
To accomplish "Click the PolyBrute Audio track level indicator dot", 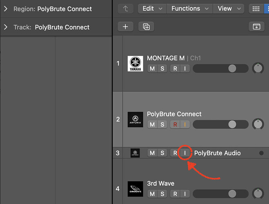I will (x=261, y=153).
